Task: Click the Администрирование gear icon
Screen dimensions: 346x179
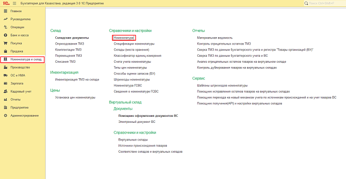Action: coord(6,115)
